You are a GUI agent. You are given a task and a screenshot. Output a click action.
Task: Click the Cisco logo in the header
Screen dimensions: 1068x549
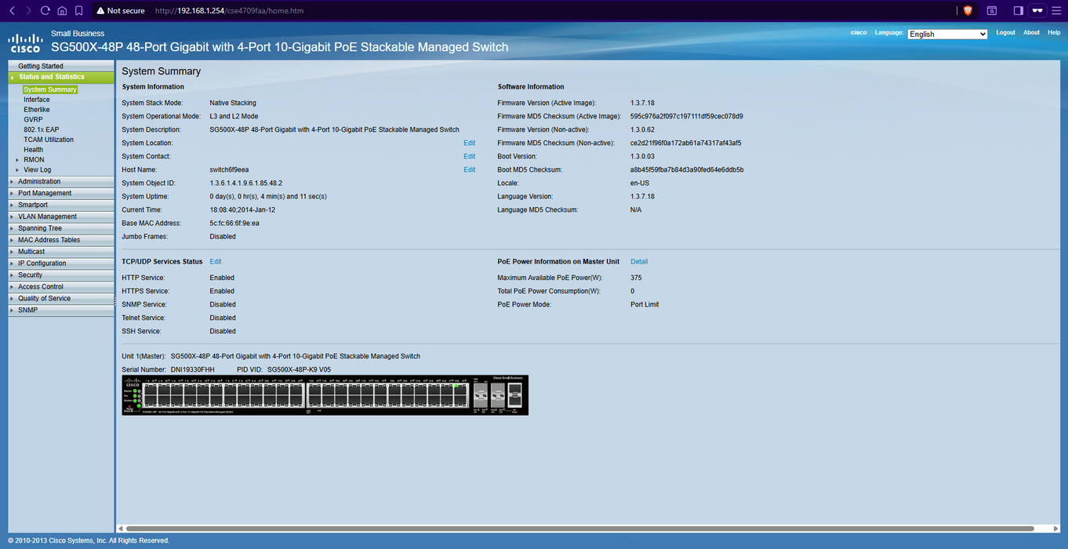tap(25, 43)
